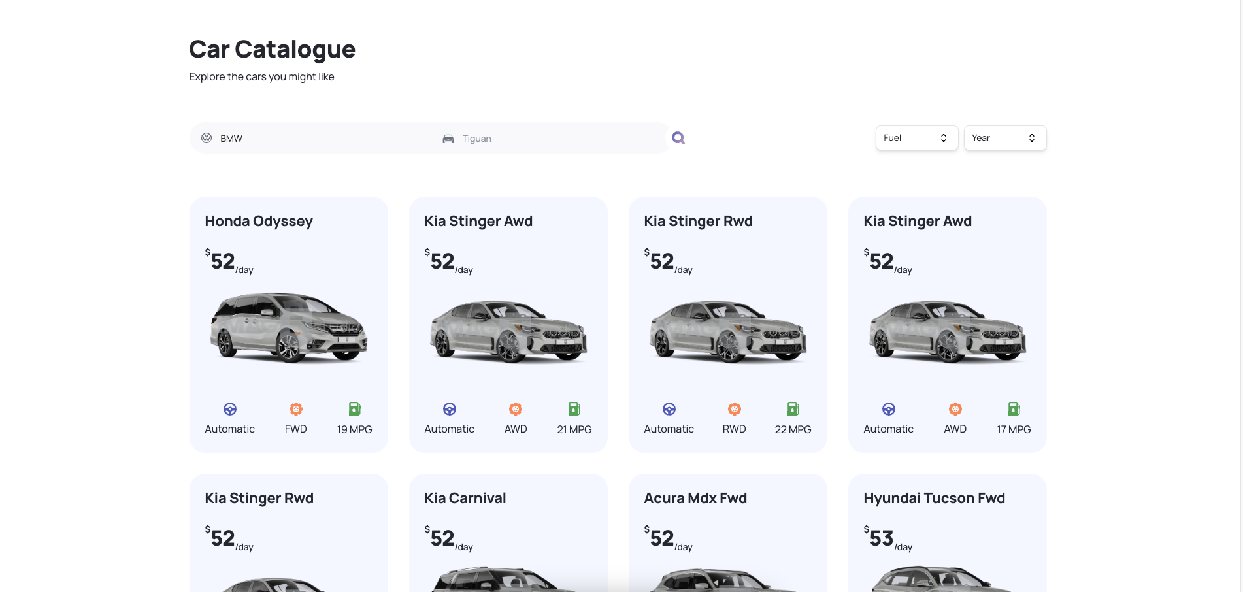This screenshot has height=592, width=1243.
Task: Click the tire icon on the 21 MPG Kia Stinger Awd card
Action: pyautogui.click(x=516, y=409)
